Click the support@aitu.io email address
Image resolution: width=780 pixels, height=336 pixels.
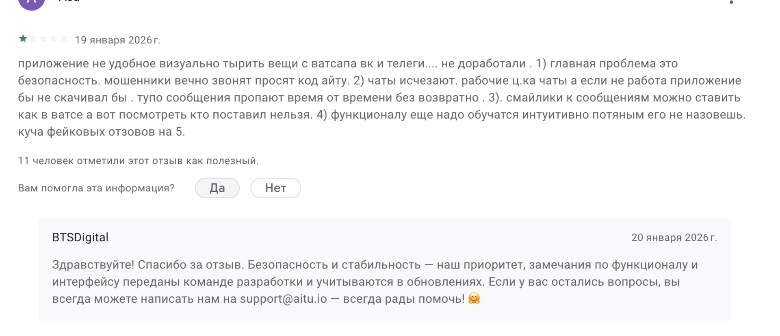pos(283,299)
